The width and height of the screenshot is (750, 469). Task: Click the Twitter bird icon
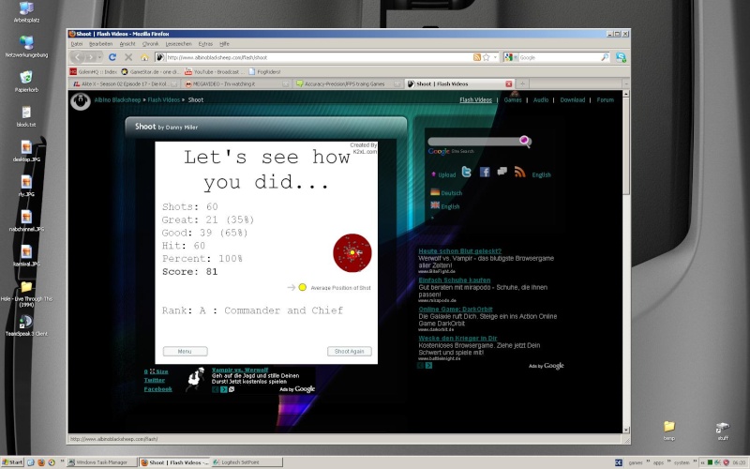click(x=466, y=172)
